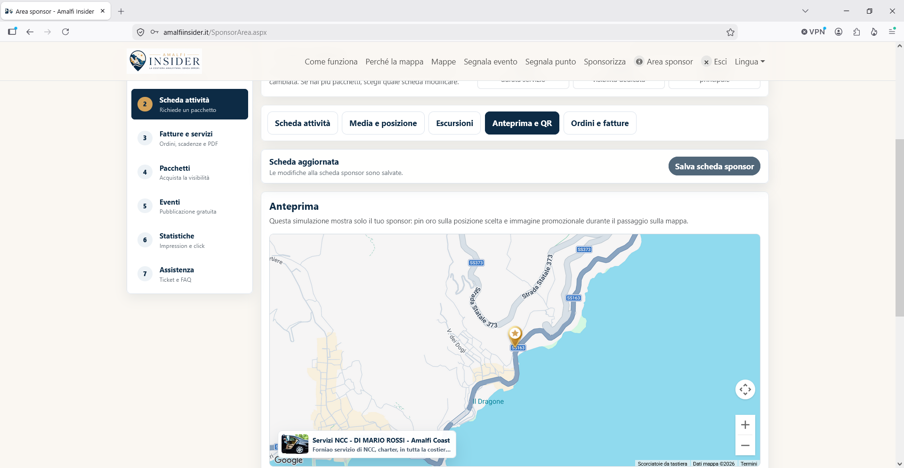Viewport: 904px width, 468px height.
Task: Click the page vertical scrollbar thumb
Action: point(899,228)
